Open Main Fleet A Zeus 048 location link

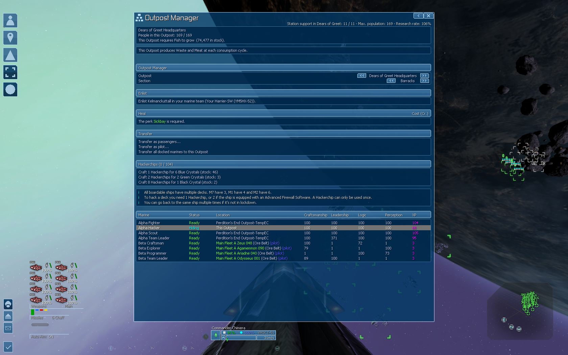(x=234, y=243)
